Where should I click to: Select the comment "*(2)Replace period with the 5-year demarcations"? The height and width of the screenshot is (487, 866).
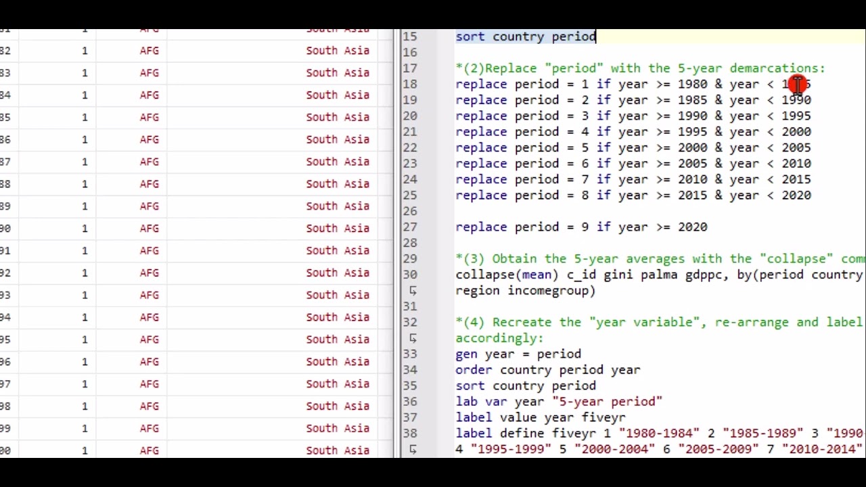(640, 68)
